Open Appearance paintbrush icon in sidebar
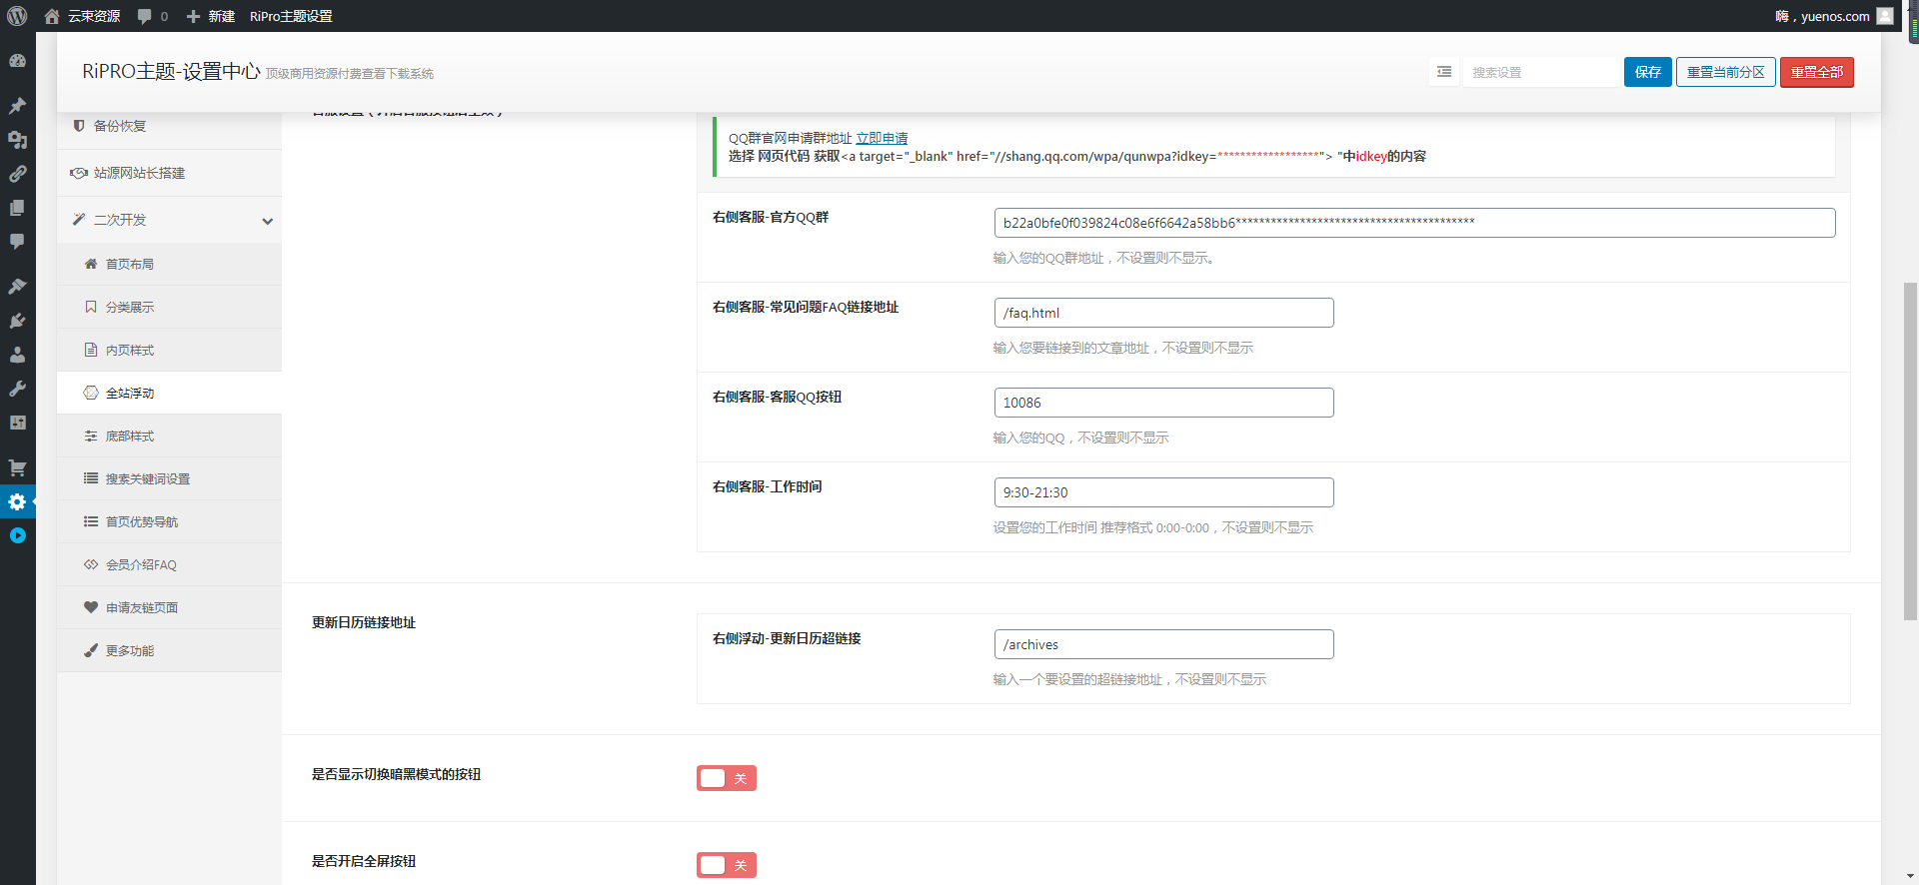1919x885 pixels. [x=17, y=286]
